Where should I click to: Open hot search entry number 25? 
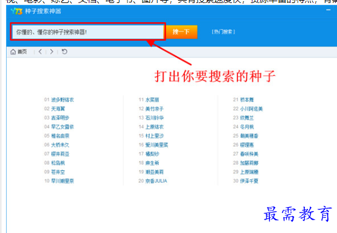(249, 136)
